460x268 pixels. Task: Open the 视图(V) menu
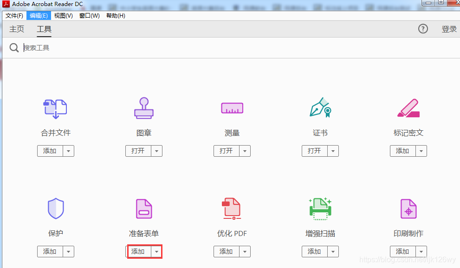pos(64,15)
